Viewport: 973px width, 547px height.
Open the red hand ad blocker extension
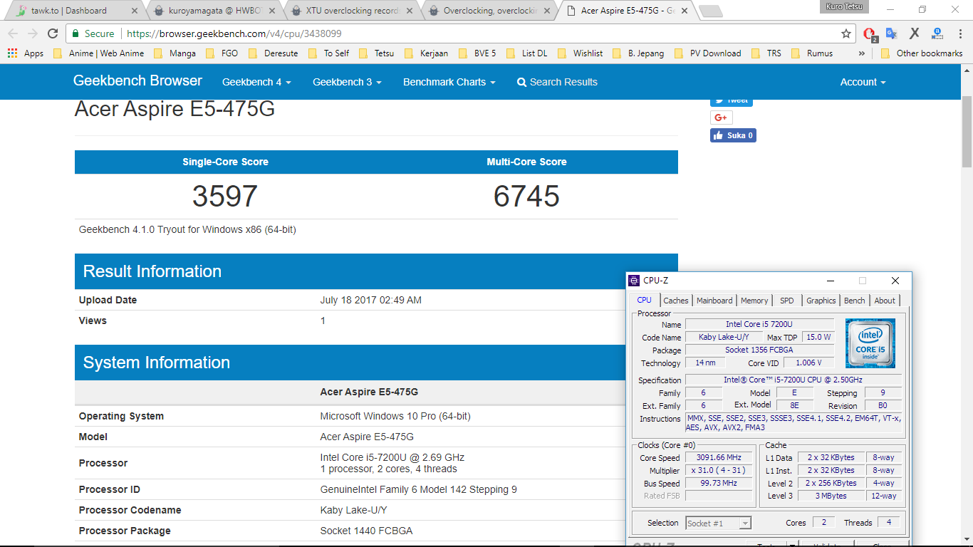(870, 33)
